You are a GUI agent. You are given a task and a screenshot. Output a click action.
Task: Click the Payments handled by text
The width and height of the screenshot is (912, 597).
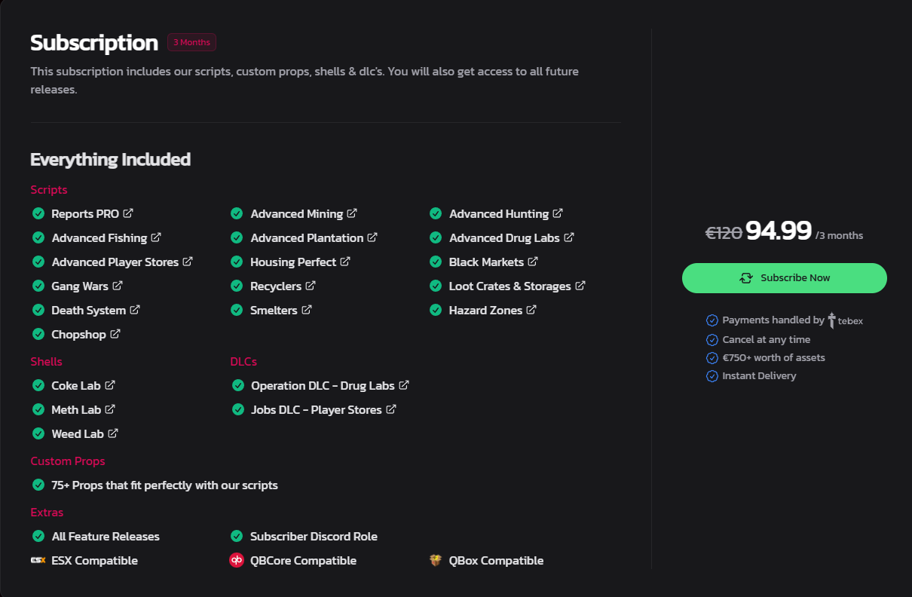[x=773, y=320]
